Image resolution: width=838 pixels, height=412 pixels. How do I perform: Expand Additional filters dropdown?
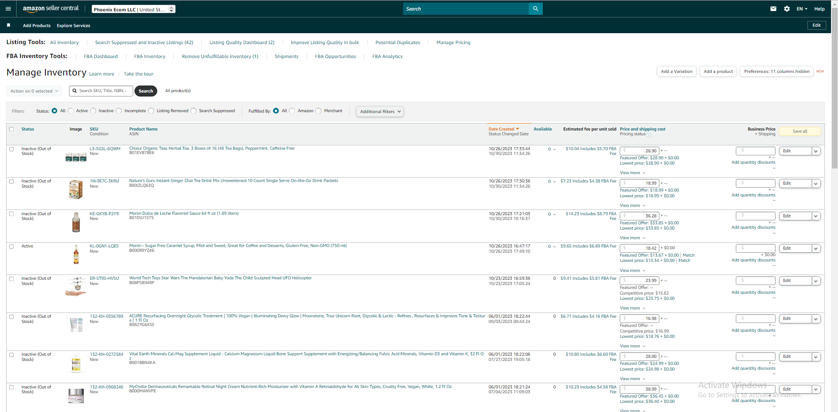[380, 111]
